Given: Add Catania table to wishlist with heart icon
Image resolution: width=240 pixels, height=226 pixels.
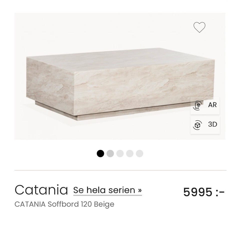Looking at the screenshot, I should 199,27.
